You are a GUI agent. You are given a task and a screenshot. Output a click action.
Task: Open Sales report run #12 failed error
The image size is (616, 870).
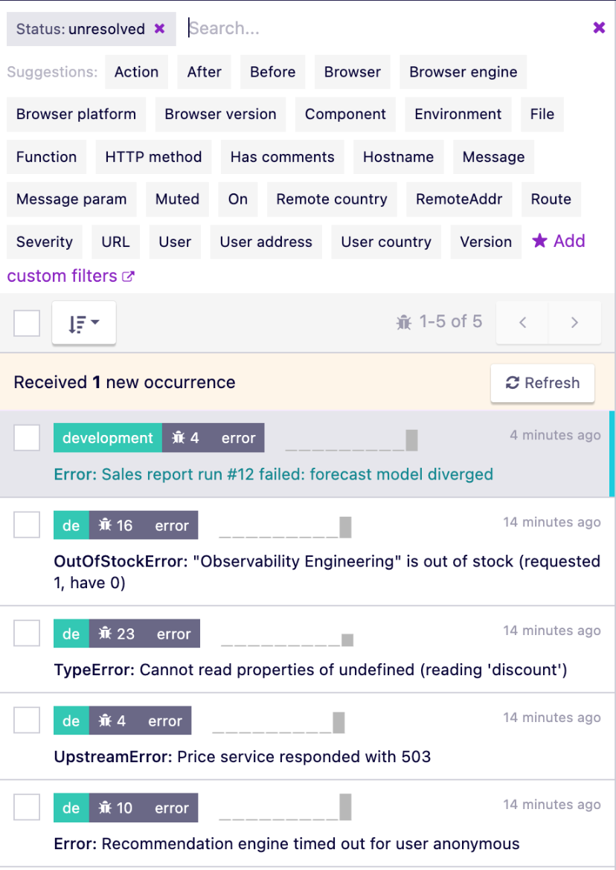(274, 474)
